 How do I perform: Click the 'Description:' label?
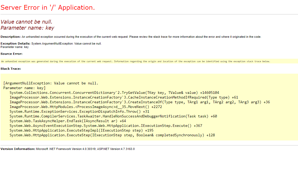tap(11, 37)
